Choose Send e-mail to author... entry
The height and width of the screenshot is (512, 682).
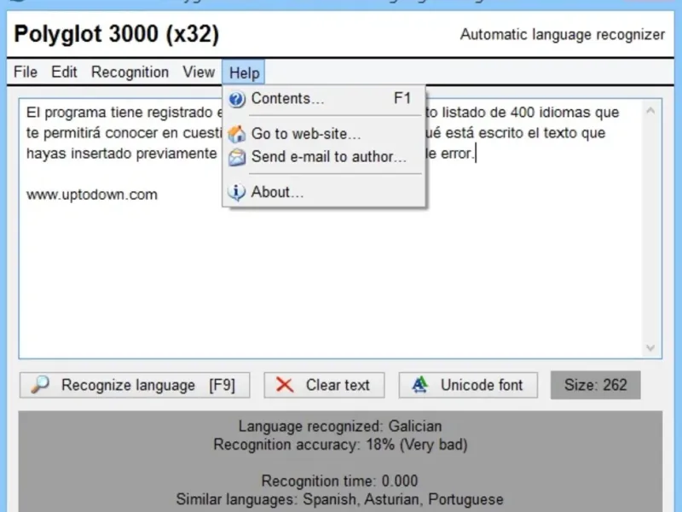coord(324,157)
